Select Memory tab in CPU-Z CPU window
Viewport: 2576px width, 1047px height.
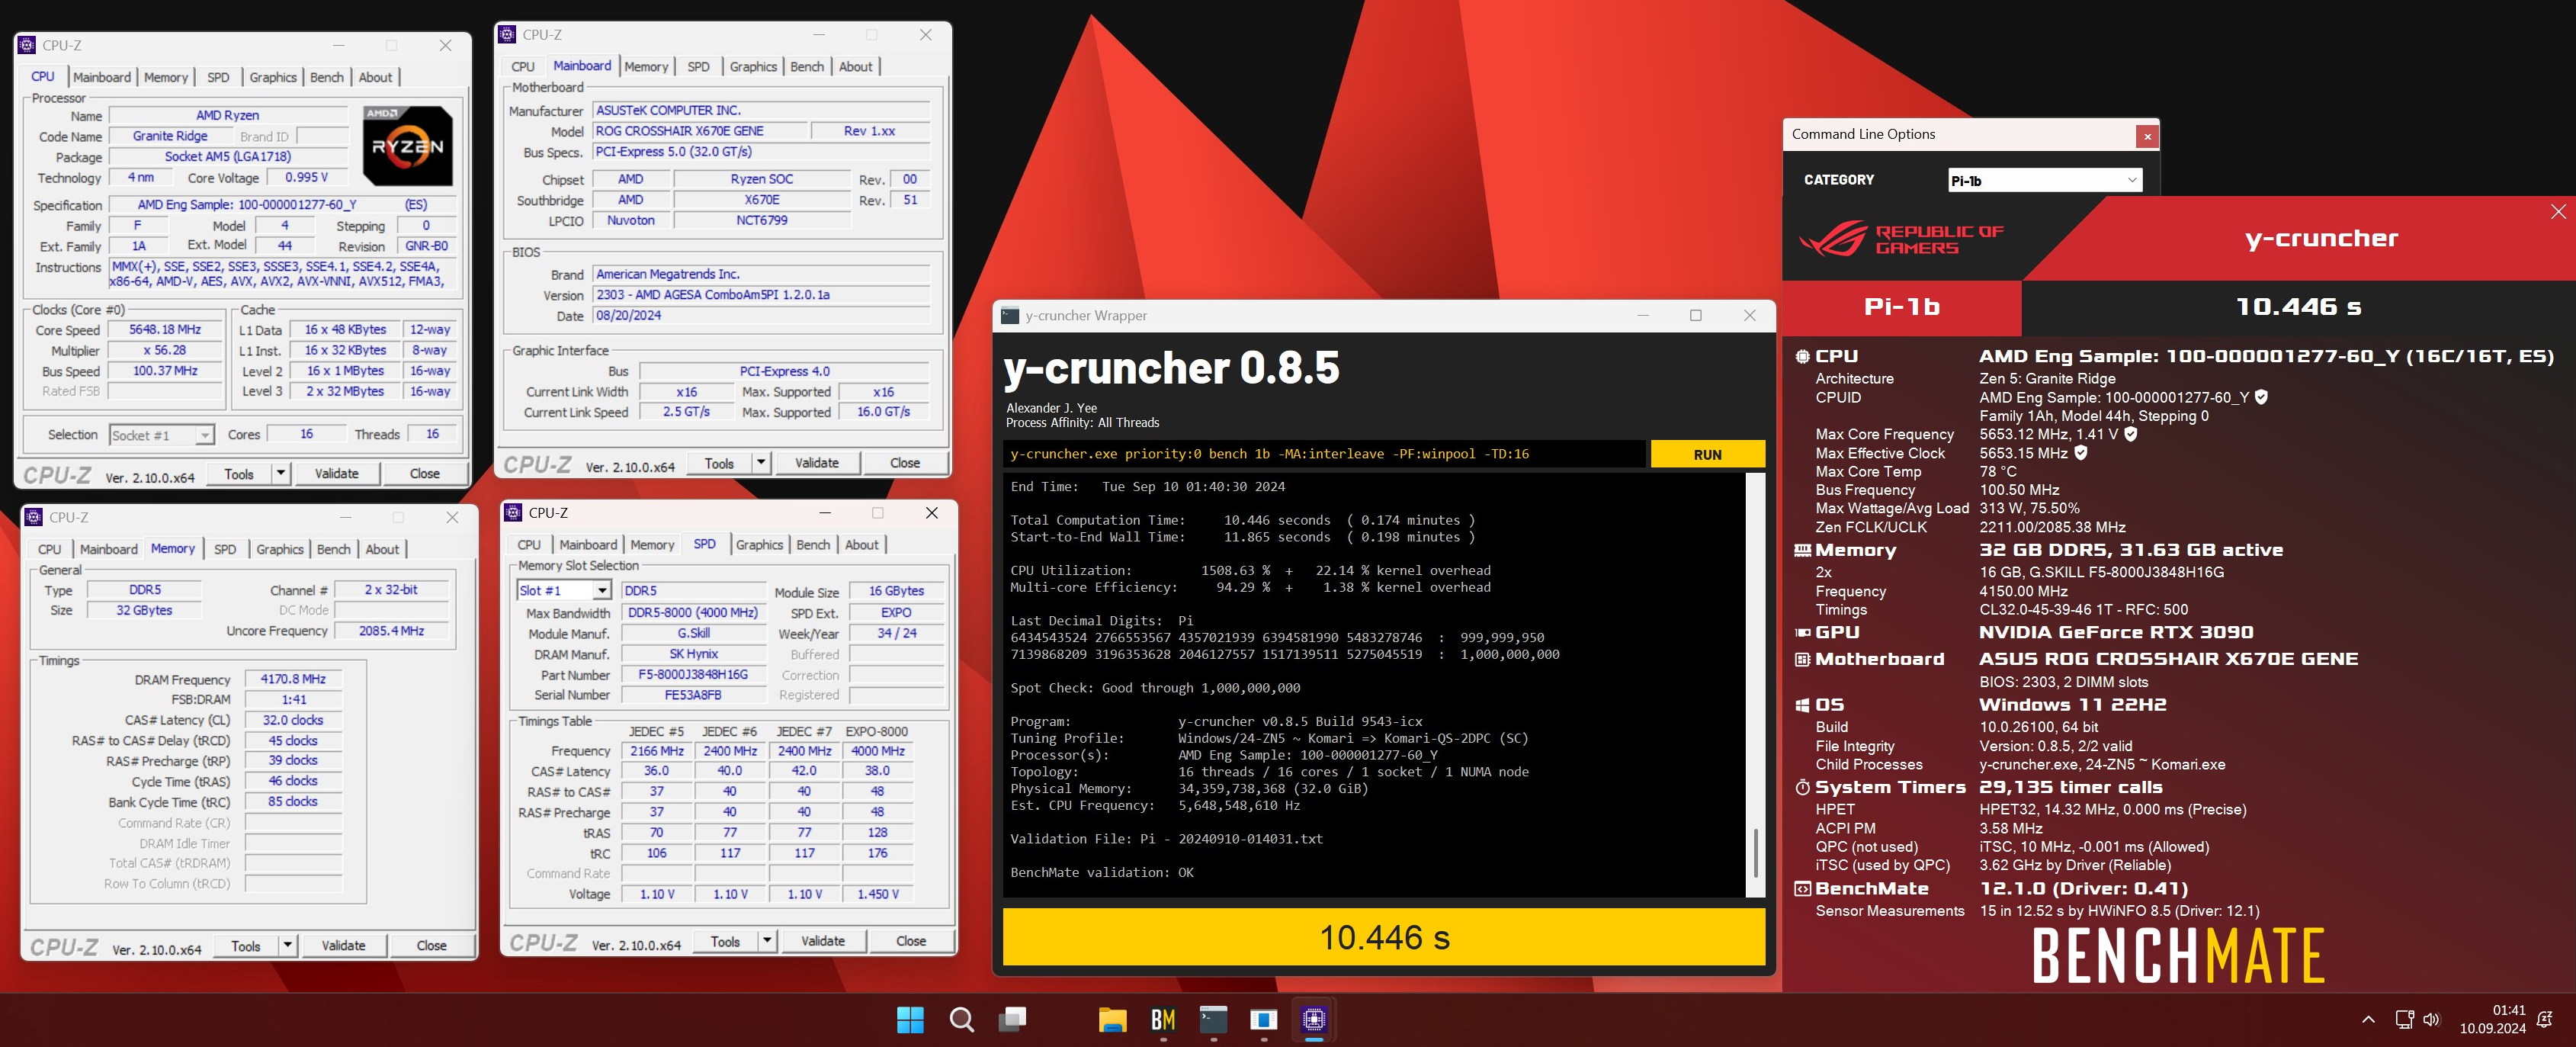[x=165, y=77]
